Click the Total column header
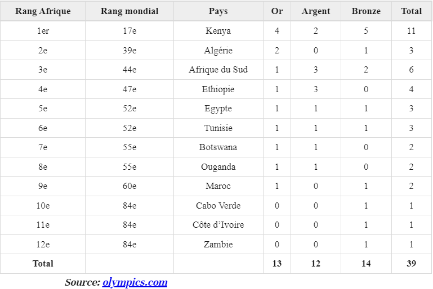The width and height of the screenshot is (433, 289). coord(411,11)
